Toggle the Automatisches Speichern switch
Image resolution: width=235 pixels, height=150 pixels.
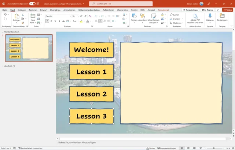(32, 4)
